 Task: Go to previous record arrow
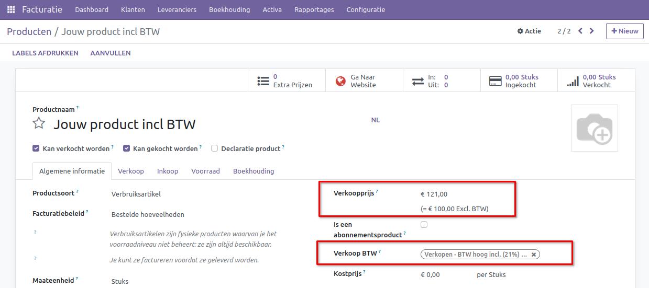580,31
